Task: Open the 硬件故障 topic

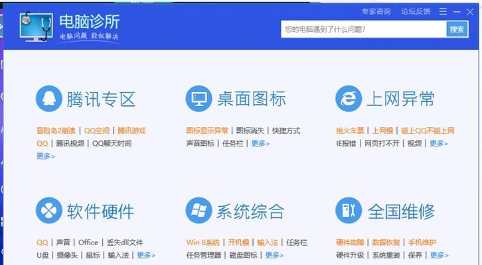Action: (x=350, y=242)
